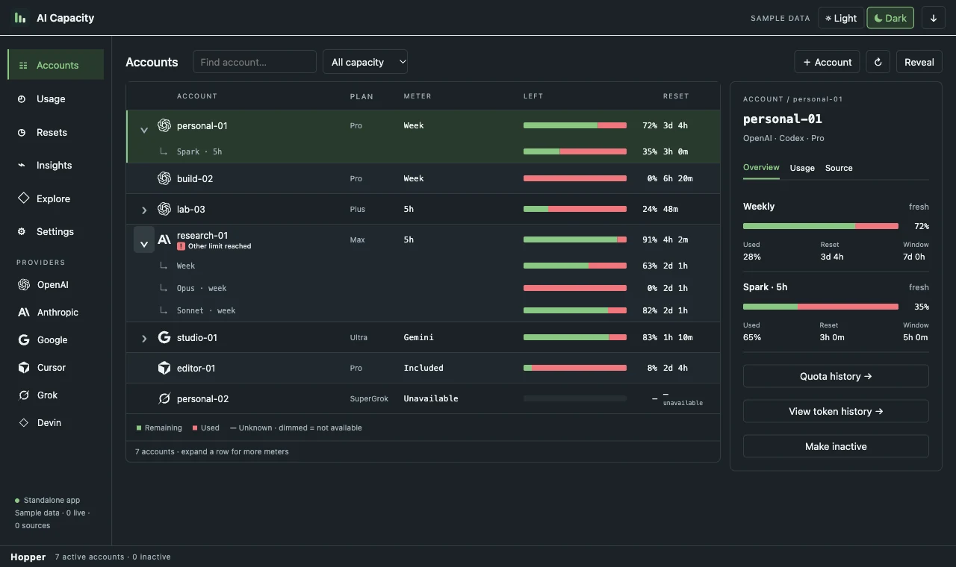Collapse the research-01 account row
This screenshot has width=956, height=567.
tap(144, 240)
